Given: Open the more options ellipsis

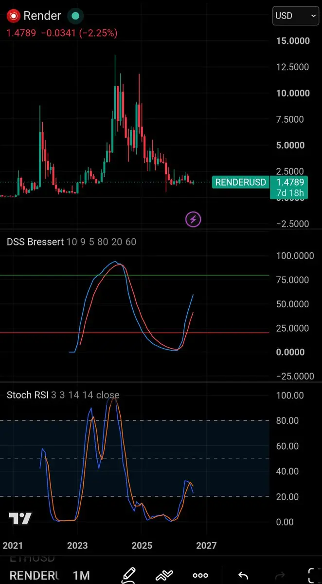Looking at the screenshot, I should pos(200,575).
